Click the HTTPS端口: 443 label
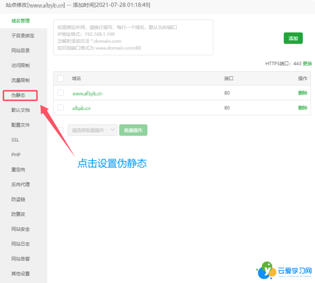Image resolution: width=315 pixels, height=283 pixels. click(283, 63)
